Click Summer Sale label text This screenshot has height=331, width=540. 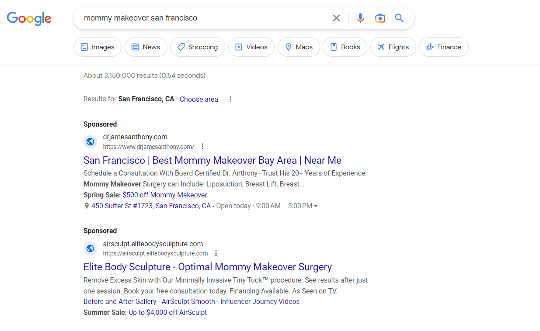[x=105, y=313]
